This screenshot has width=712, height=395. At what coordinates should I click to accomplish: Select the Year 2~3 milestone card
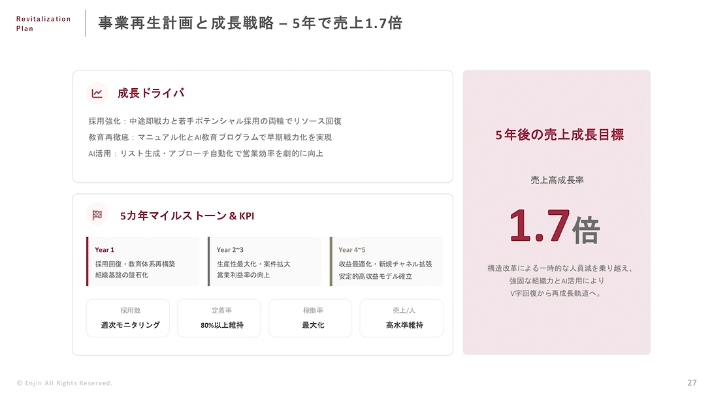pyautogui.click(x=265, y=262)
